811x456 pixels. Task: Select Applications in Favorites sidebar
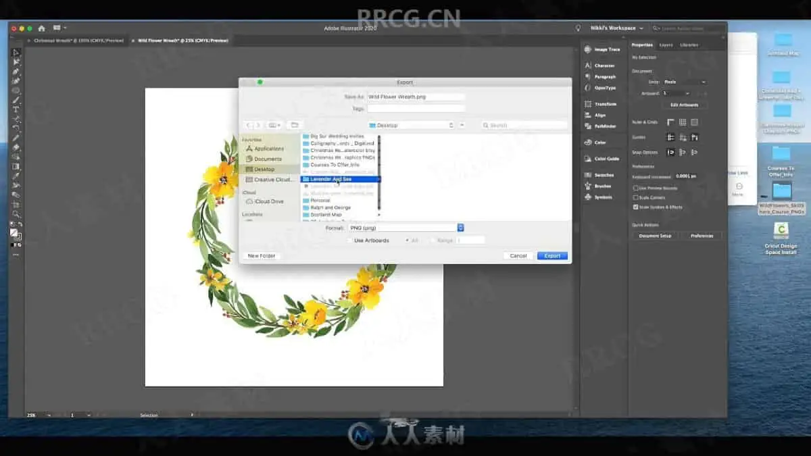(269, 149)
